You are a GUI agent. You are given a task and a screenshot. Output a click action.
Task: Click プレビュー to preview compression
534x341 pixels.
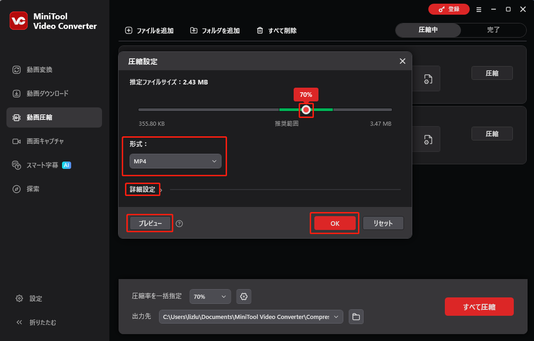pos(149,223)
